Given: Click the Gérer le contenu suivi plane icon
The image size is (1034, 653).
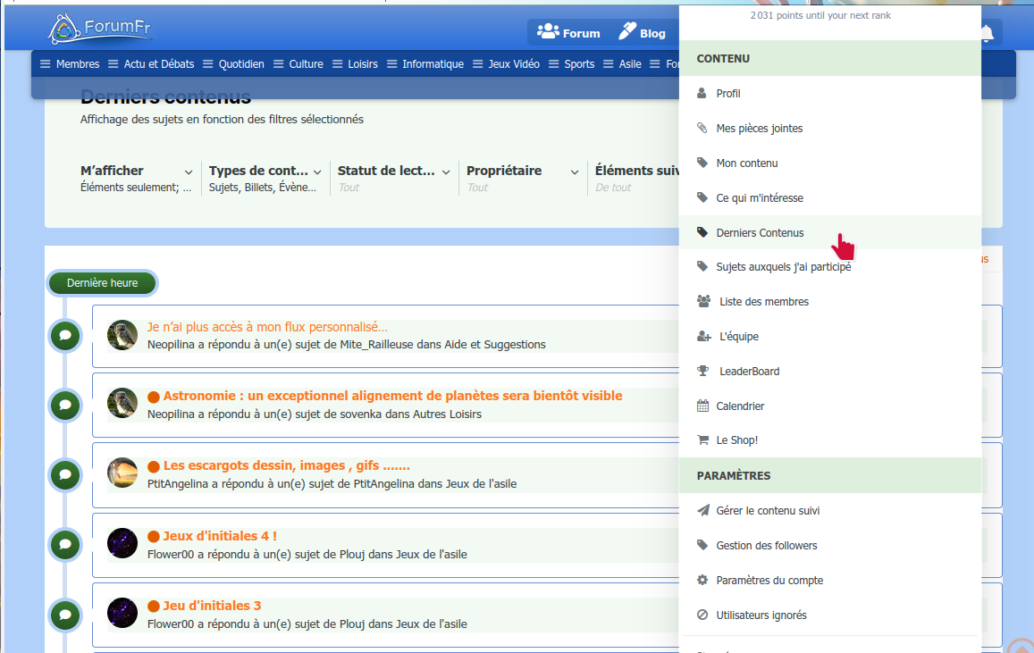Looking at the screenshot, I should pos(702,510).
